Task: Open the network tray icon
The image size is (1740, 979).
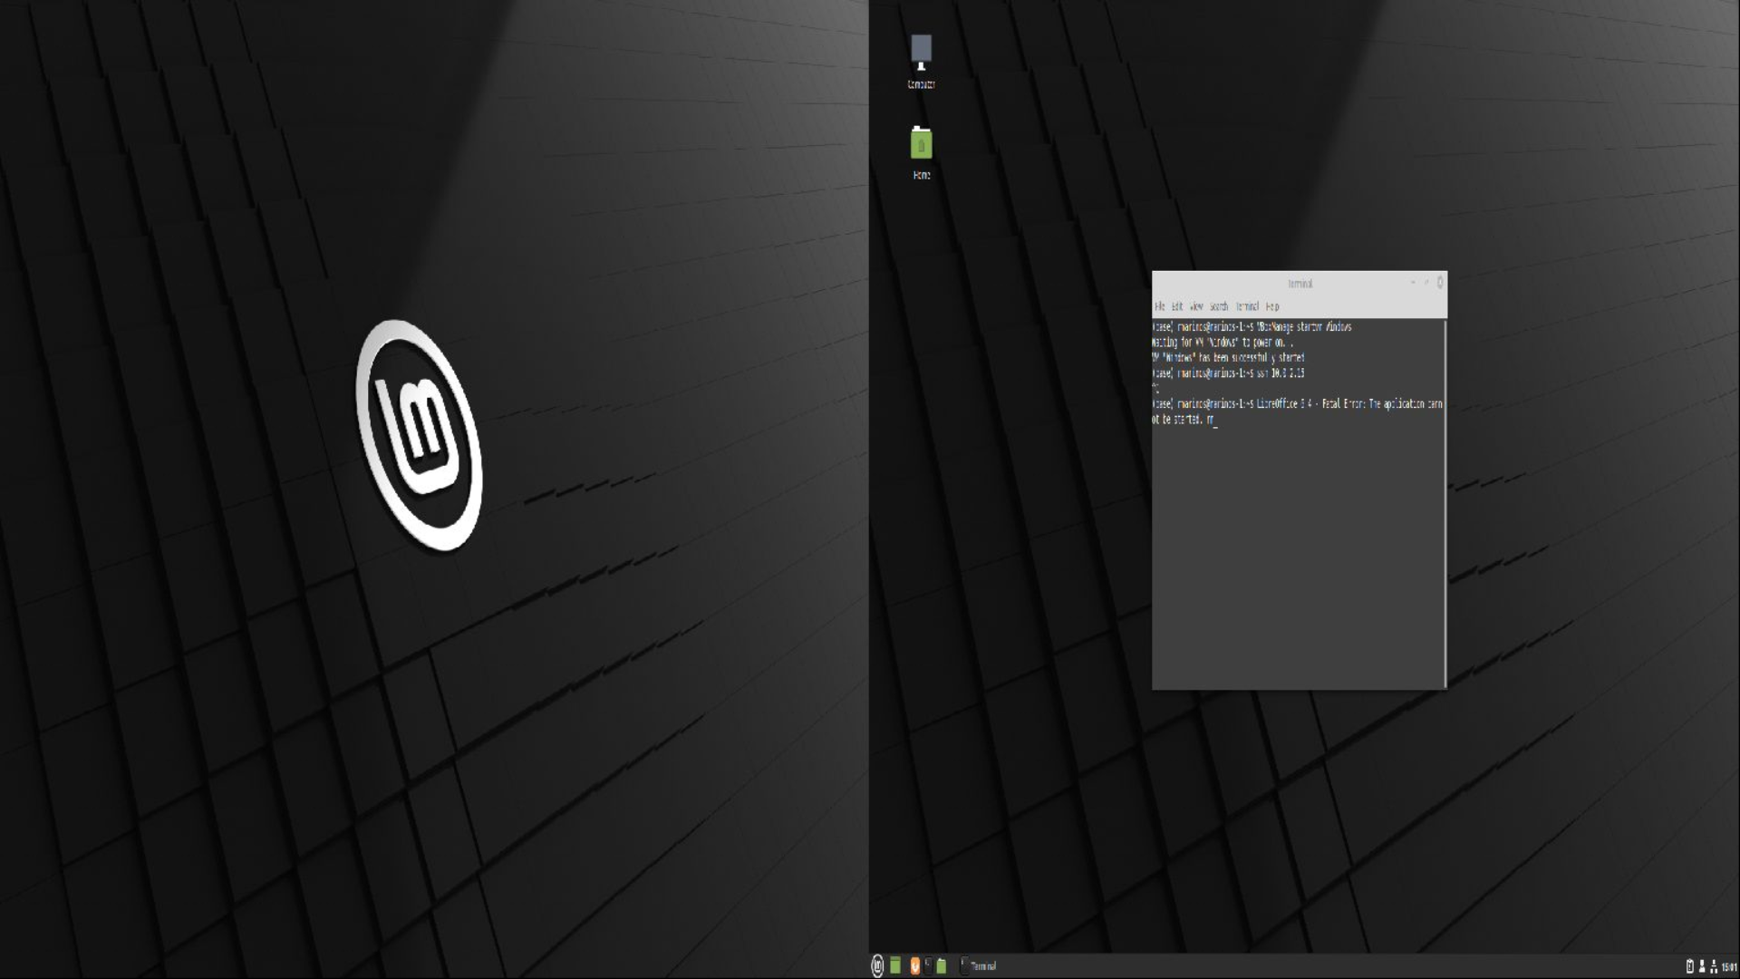Action: (x=1714, y=966)
